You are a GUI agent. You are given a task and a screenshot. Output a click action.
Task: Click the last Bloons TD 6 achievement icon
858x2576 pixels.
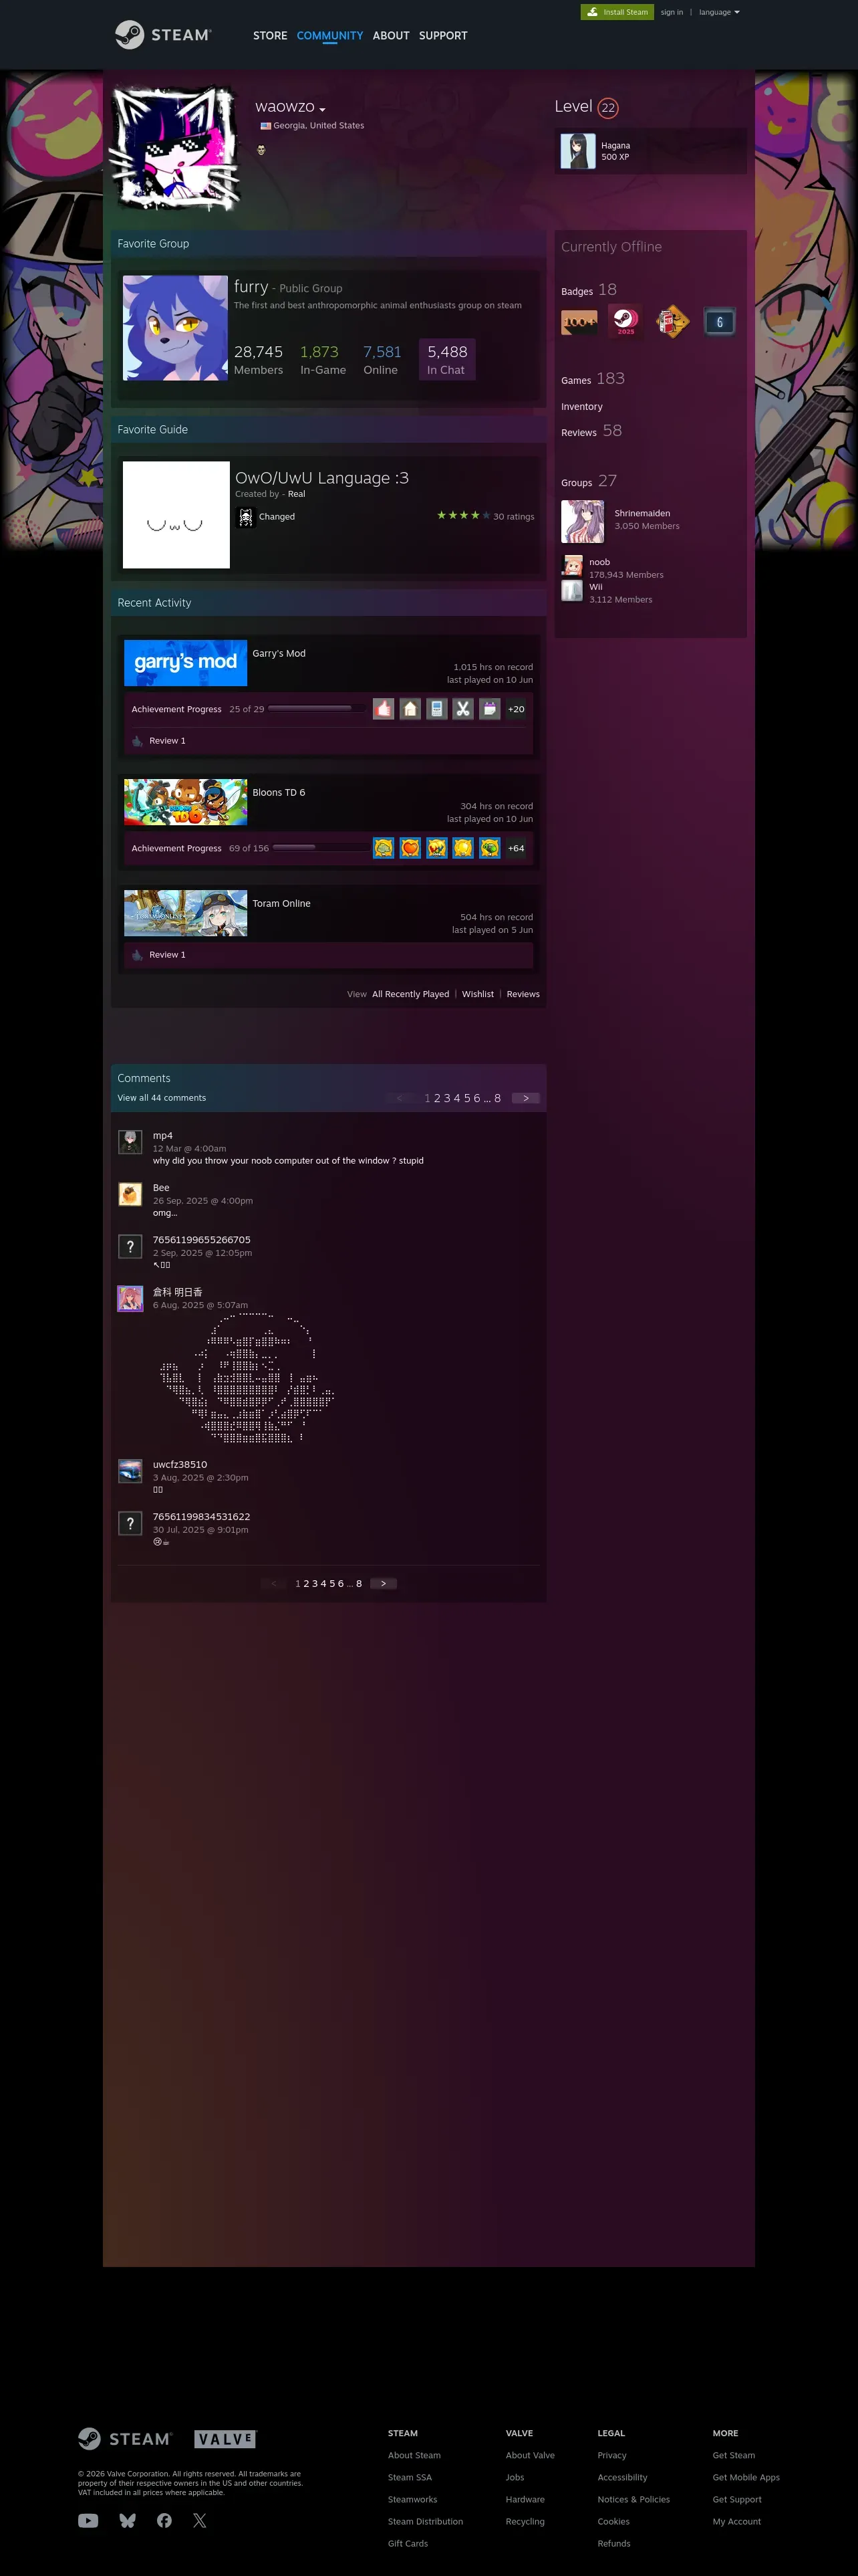[489, 848]
